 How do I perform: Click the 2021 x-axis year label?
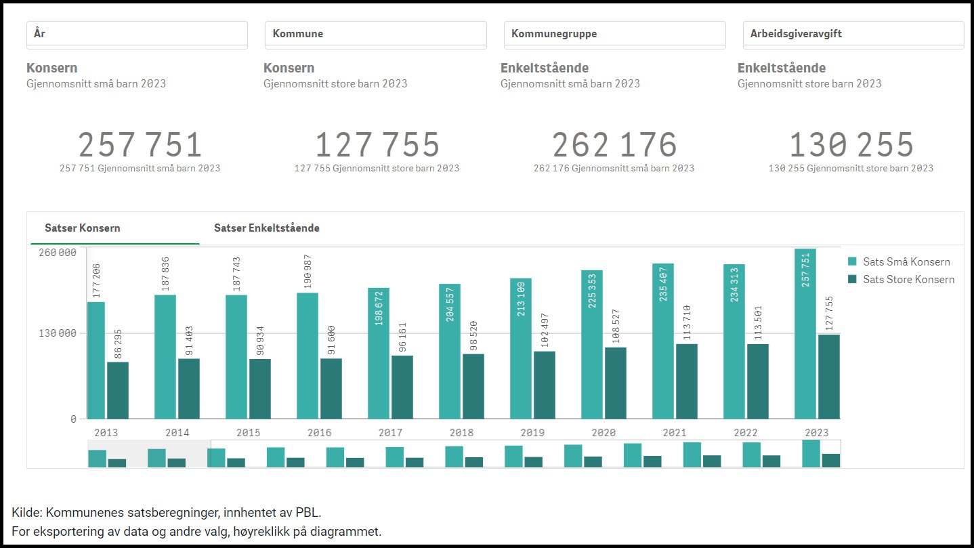[x=675, y=432]
